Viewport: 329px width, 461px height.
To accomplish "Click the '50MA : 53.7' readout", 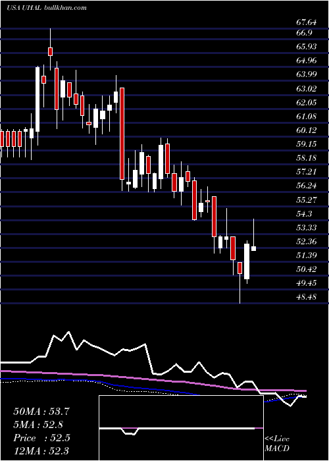I will point(41,412).
